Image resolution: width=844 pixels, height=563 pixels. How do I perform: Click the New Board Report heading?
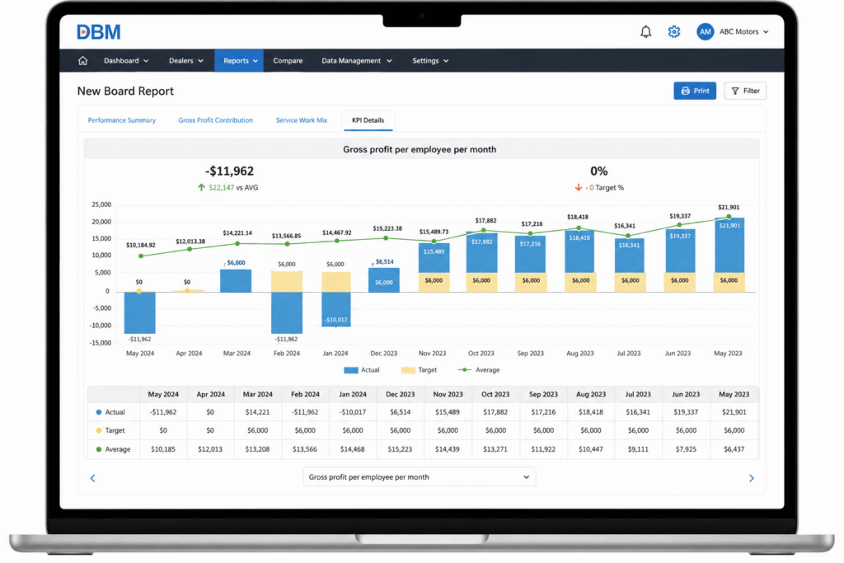coord(125,91)
